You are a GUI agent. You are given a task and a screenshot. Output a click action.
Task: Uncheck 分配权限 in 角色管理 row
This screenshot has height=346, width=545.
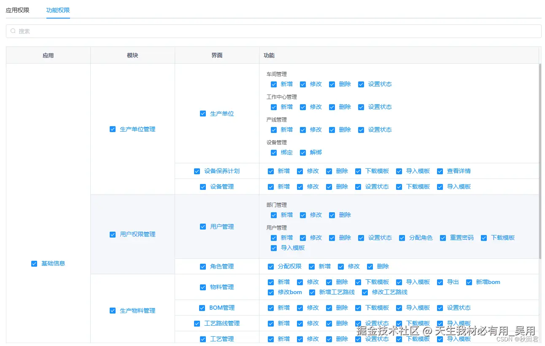[271, 267]
